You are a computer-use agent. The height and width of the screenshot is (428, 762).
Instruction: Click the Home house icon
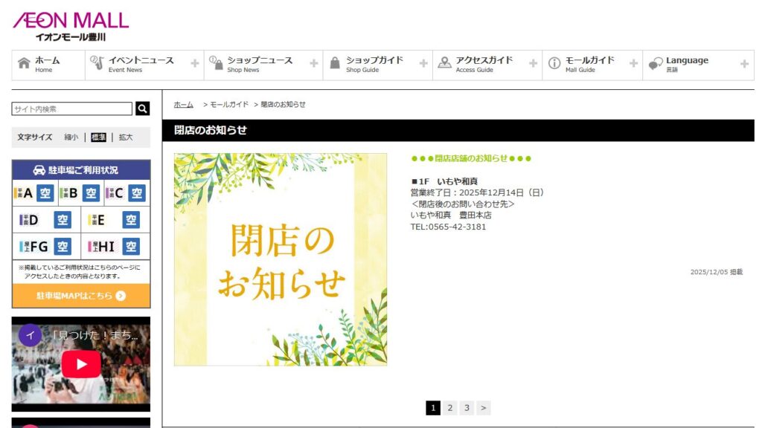[24, 64]
